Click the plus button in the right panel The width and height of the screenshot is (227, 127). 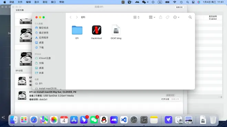click(x=221, y=97)
